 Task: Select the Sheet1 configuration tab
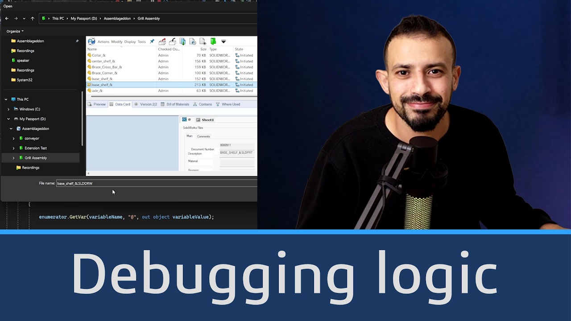coord(205,119)
